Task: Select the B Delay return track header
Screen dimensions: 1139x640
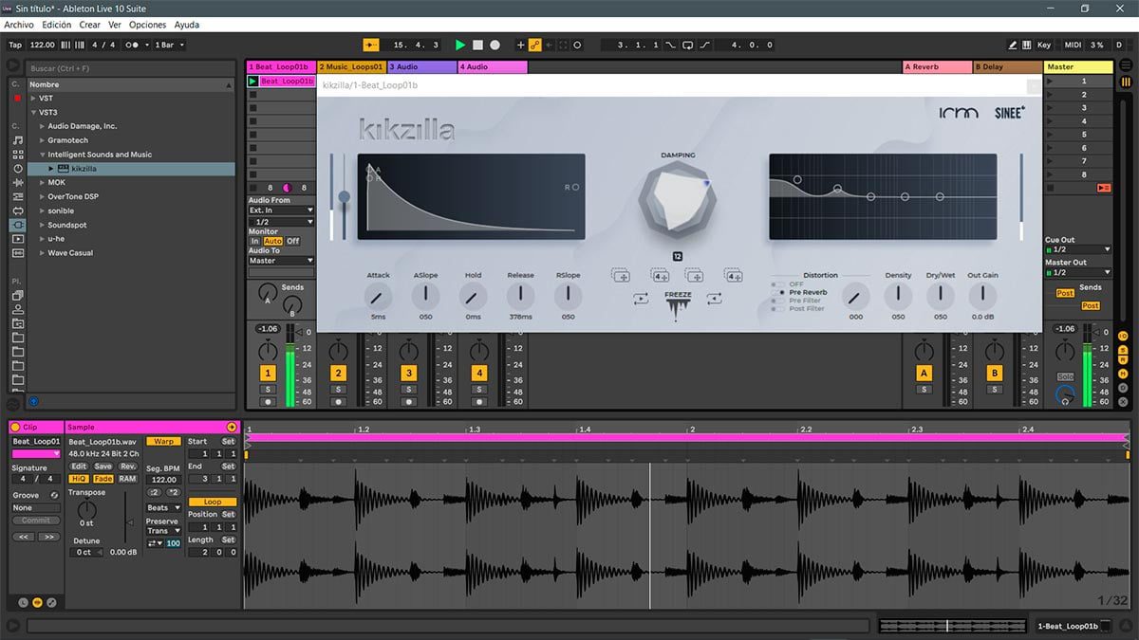Action: [x=1007, y=67]
